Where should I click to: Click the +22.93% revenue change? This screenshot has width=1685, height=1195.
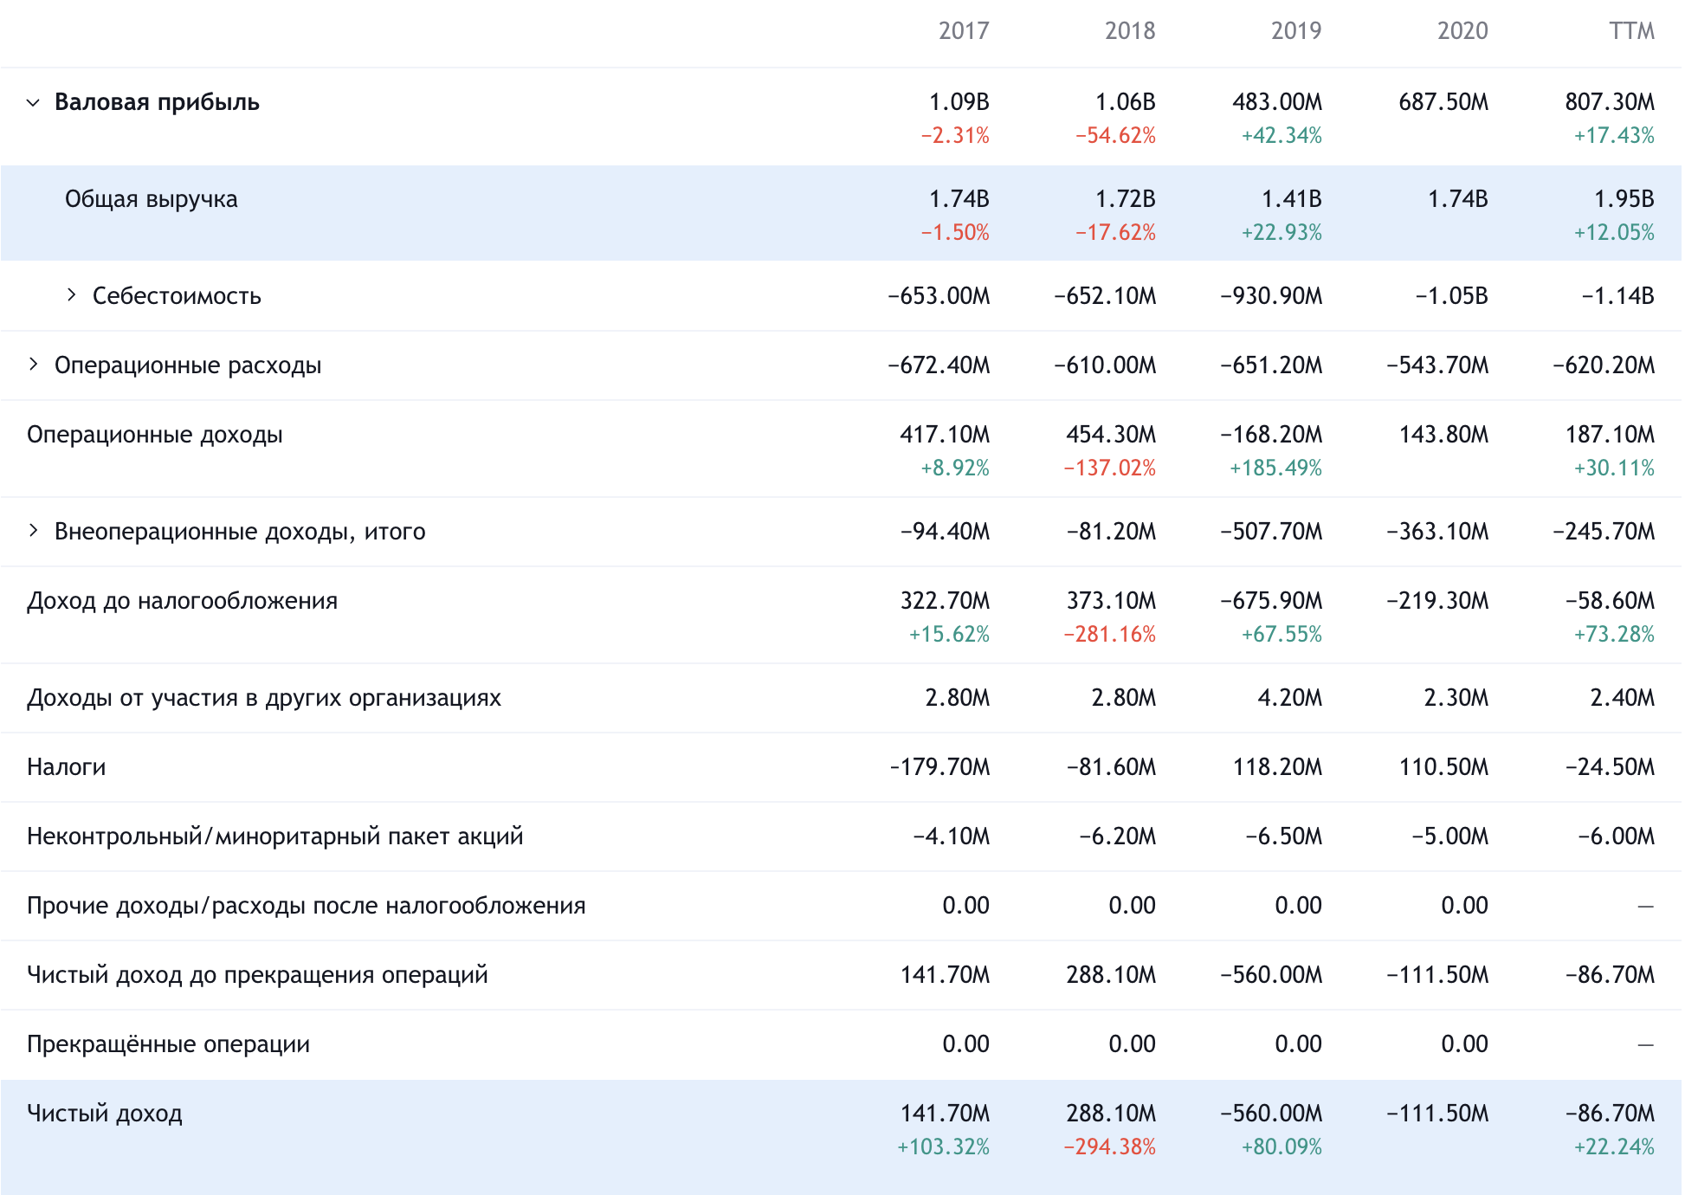[x=1282, y=233]
